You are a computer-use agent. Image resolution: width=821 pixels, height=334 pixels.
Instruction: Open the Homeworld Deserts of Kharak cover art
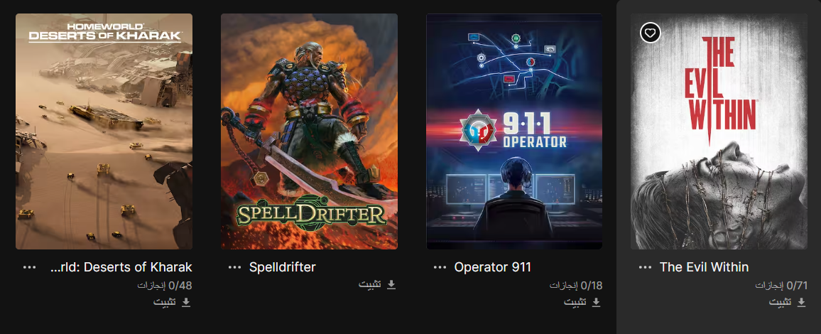tap(104, 131)
